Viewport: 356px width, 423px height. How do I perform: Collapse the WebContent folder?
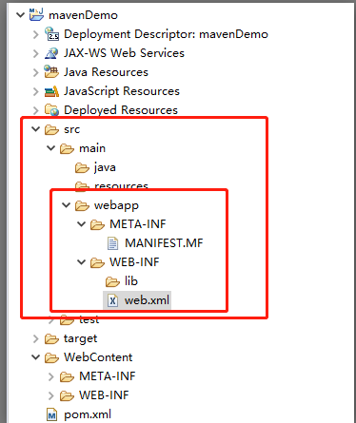click(36, 357)
